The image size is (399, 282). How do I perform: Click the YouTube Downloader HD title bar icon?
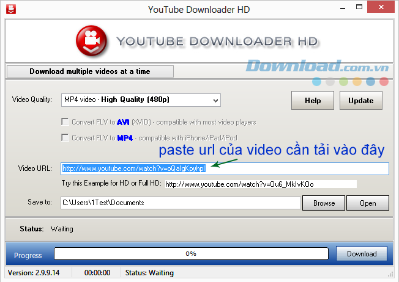(10, 9)
